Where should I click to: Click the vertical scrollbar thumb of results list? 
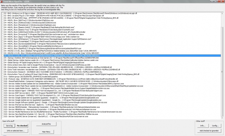click(222, 72)
